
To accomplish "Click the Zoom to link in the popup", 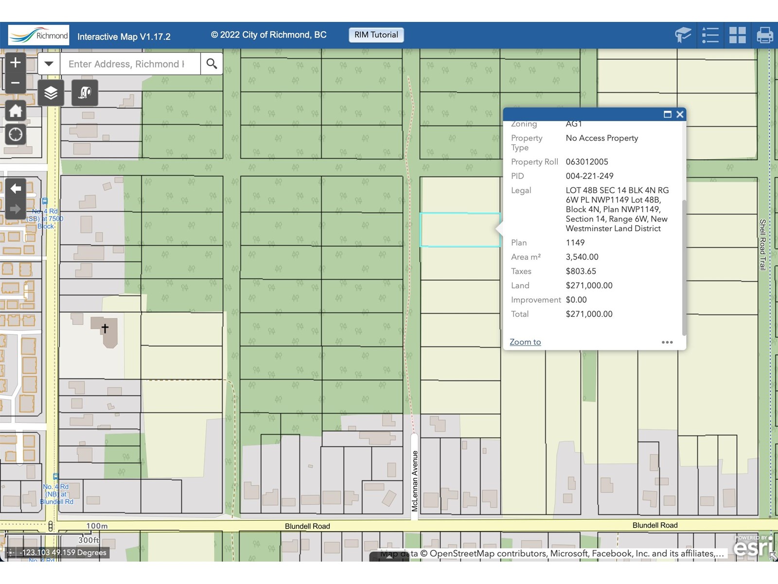I will click(525, 342).
